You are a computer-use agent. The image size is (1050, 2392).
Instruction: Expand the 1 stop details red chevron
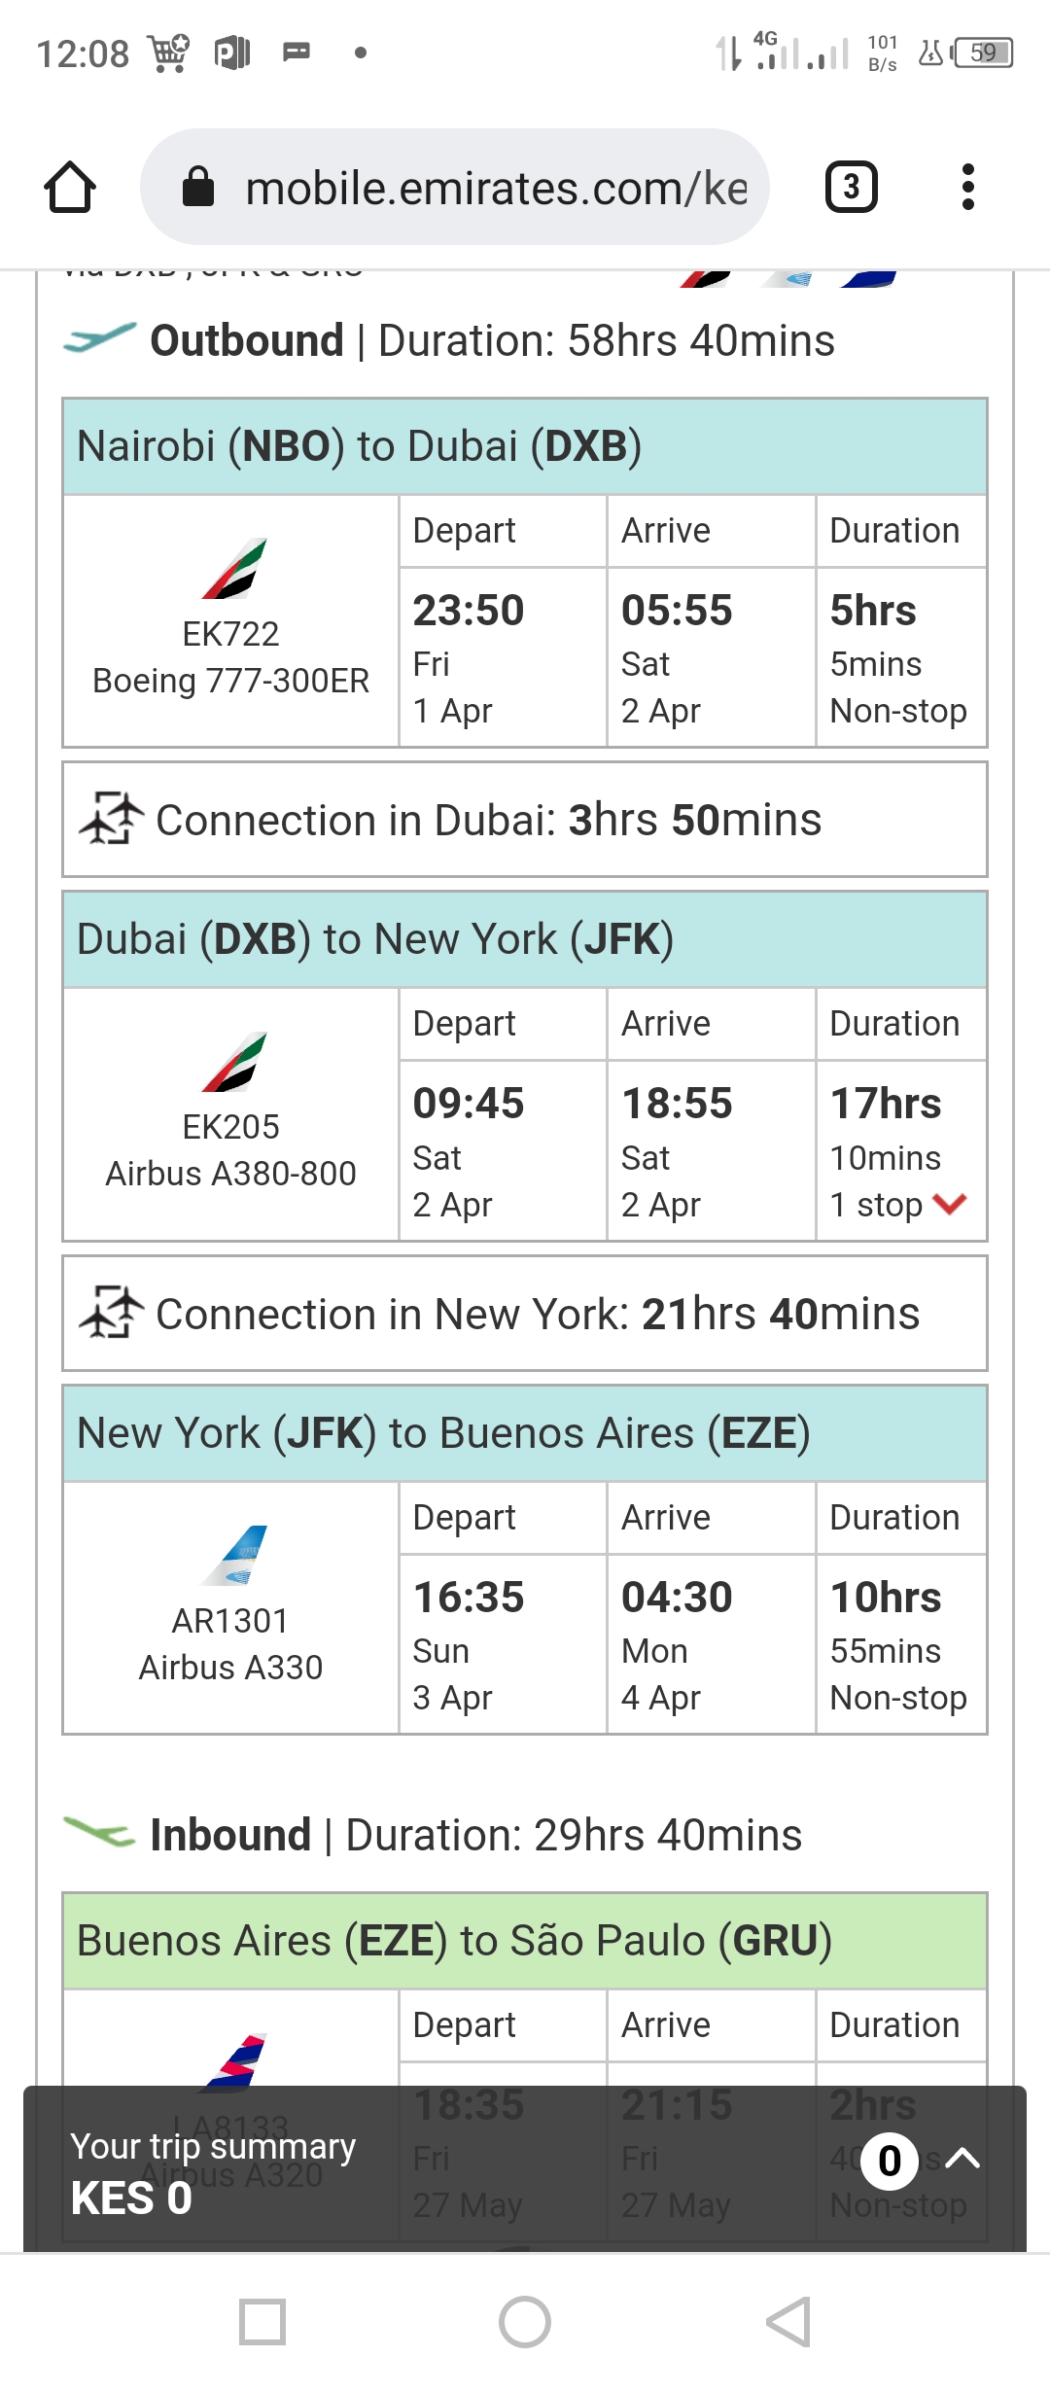click(949, 1204)
